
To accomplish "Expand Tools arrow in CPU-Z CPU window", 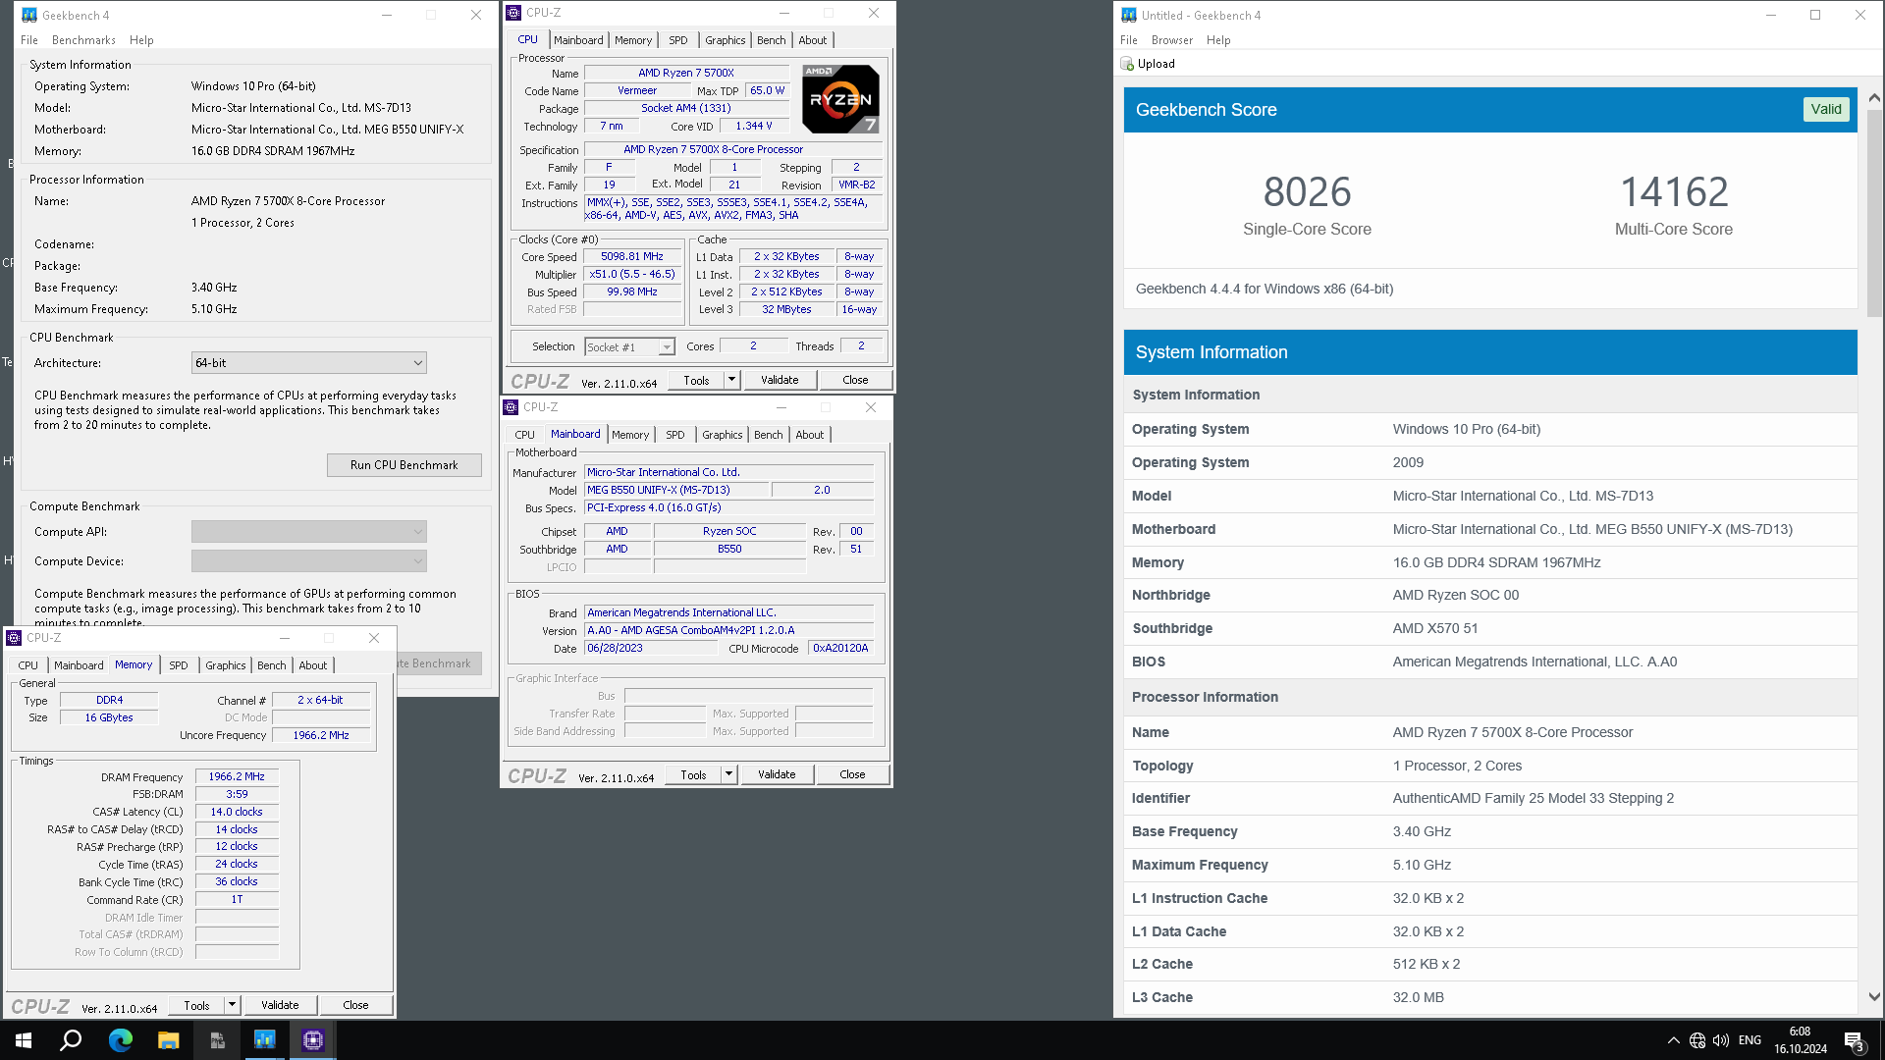I will (731, 380).
